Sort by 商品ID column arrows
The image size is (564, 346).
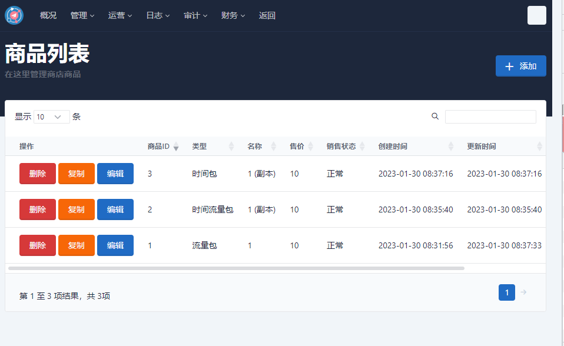[x=176, y=147]
